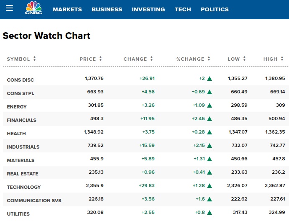This screenshot has width=289, height=224.
Task: Sort table by %CHANGE column arrows
Action: click(209, 59)
